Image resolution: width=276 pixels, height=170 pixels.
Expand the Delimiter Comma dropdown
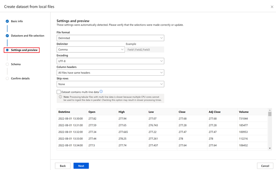[91, 50]
